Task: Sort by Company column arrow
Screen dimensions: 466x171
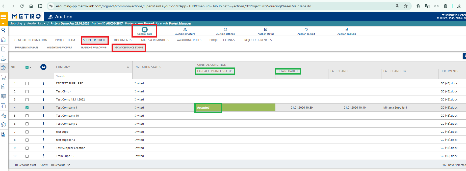Action: [x=128, y=67]
